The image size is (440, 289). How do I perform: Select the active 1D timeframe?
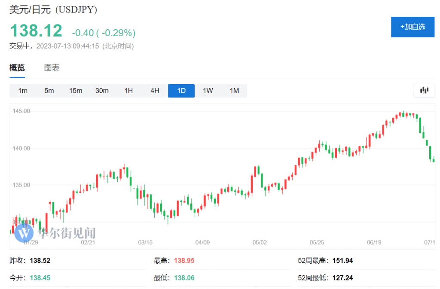(x=181, y=91)
